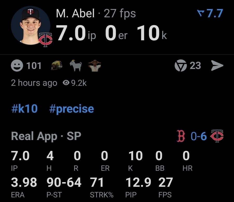Tap the Twins logo beside the 0-6 score
The image size is (234, 202).
point(217,136)
